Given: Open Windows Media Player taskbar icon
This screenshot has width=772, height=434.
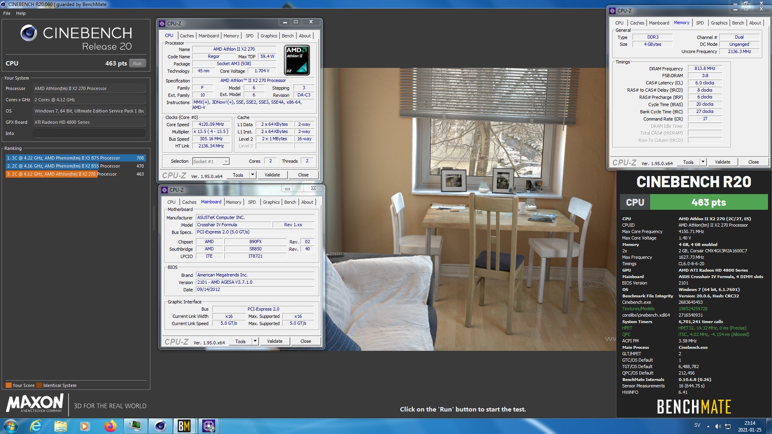Looking at the screenshot, I should coord(85,426).
